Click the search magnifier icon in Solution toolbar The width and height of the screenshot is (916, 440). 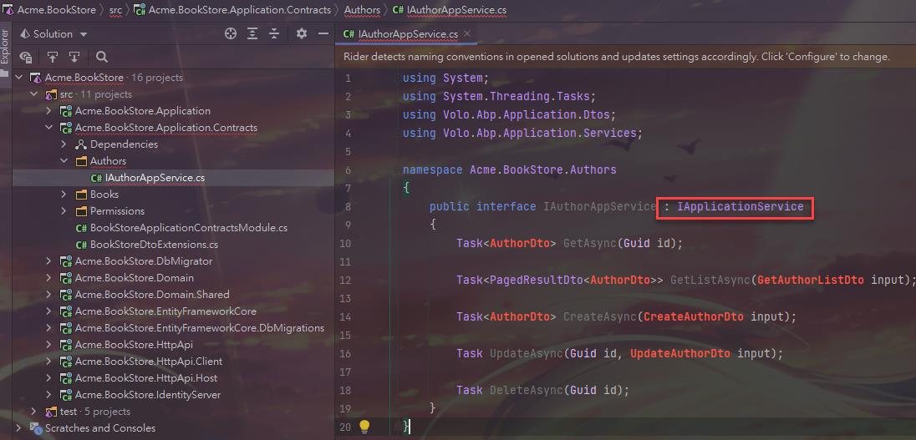pos(101,57)
